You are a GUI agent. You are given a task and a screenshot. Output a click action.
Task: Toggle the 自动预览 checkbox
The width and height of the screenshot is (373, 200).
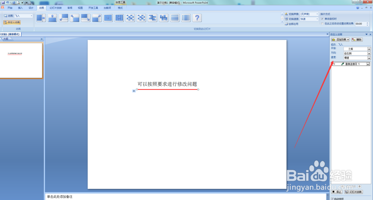click(x=332, y=199)
